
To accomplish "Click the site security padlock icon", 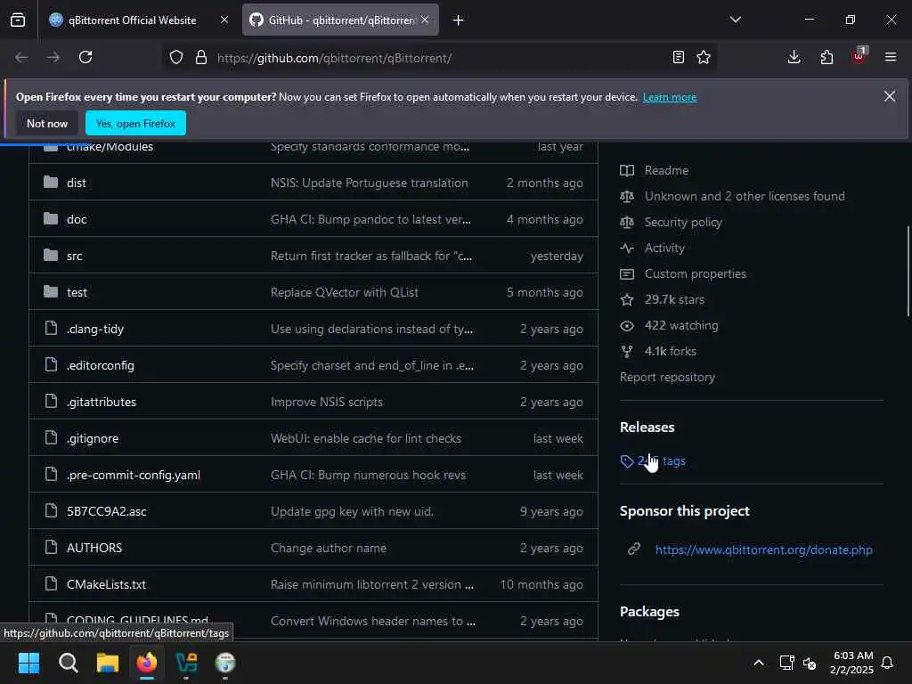I will point(201,57).
